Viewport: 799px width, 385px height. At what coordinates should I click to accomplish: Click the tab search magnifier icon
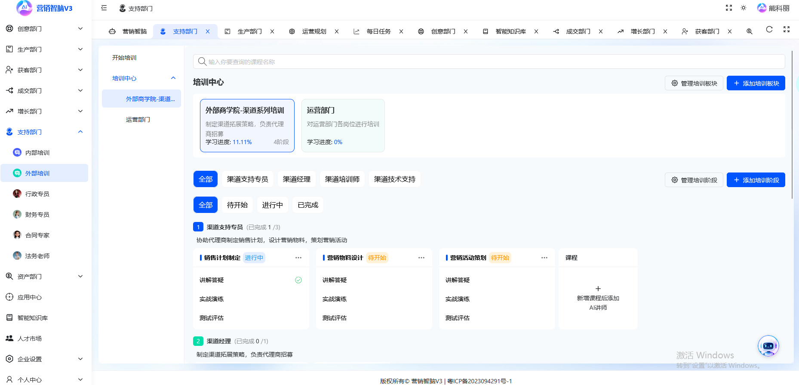pos(750,31)
